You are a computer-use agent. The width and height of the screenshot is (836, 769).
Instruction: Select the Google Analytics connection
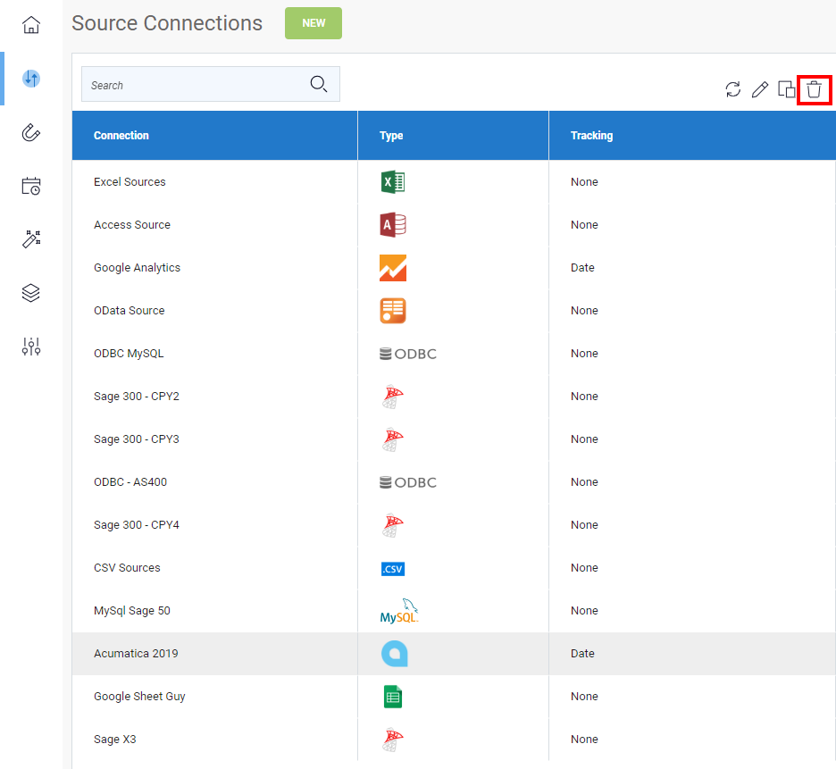click(138, 268)
